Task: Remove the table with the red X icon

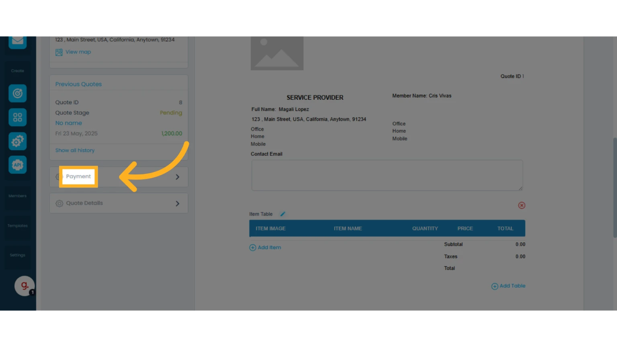Action: pos(522,205)
